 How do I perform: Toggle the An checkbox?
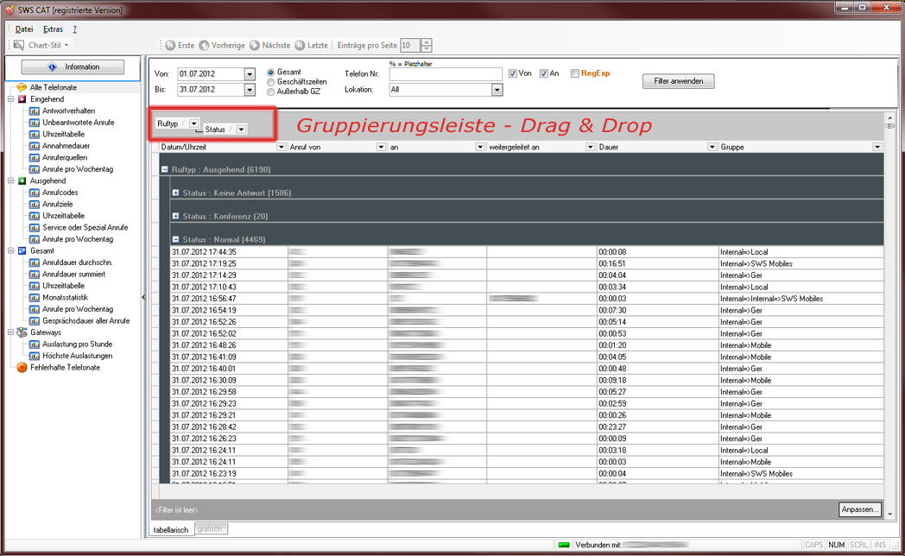coord(544,73)
